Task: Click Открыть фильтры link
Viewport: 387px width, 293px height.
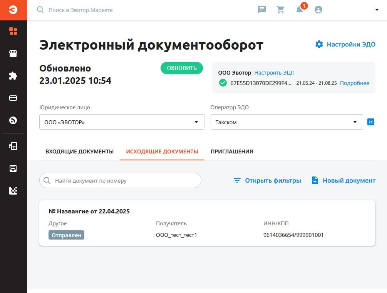Action: [273, 181]
